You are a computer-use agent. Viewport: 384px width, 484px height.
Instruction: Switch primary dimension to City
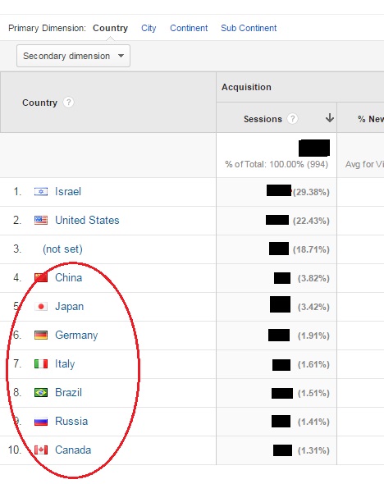149,28
